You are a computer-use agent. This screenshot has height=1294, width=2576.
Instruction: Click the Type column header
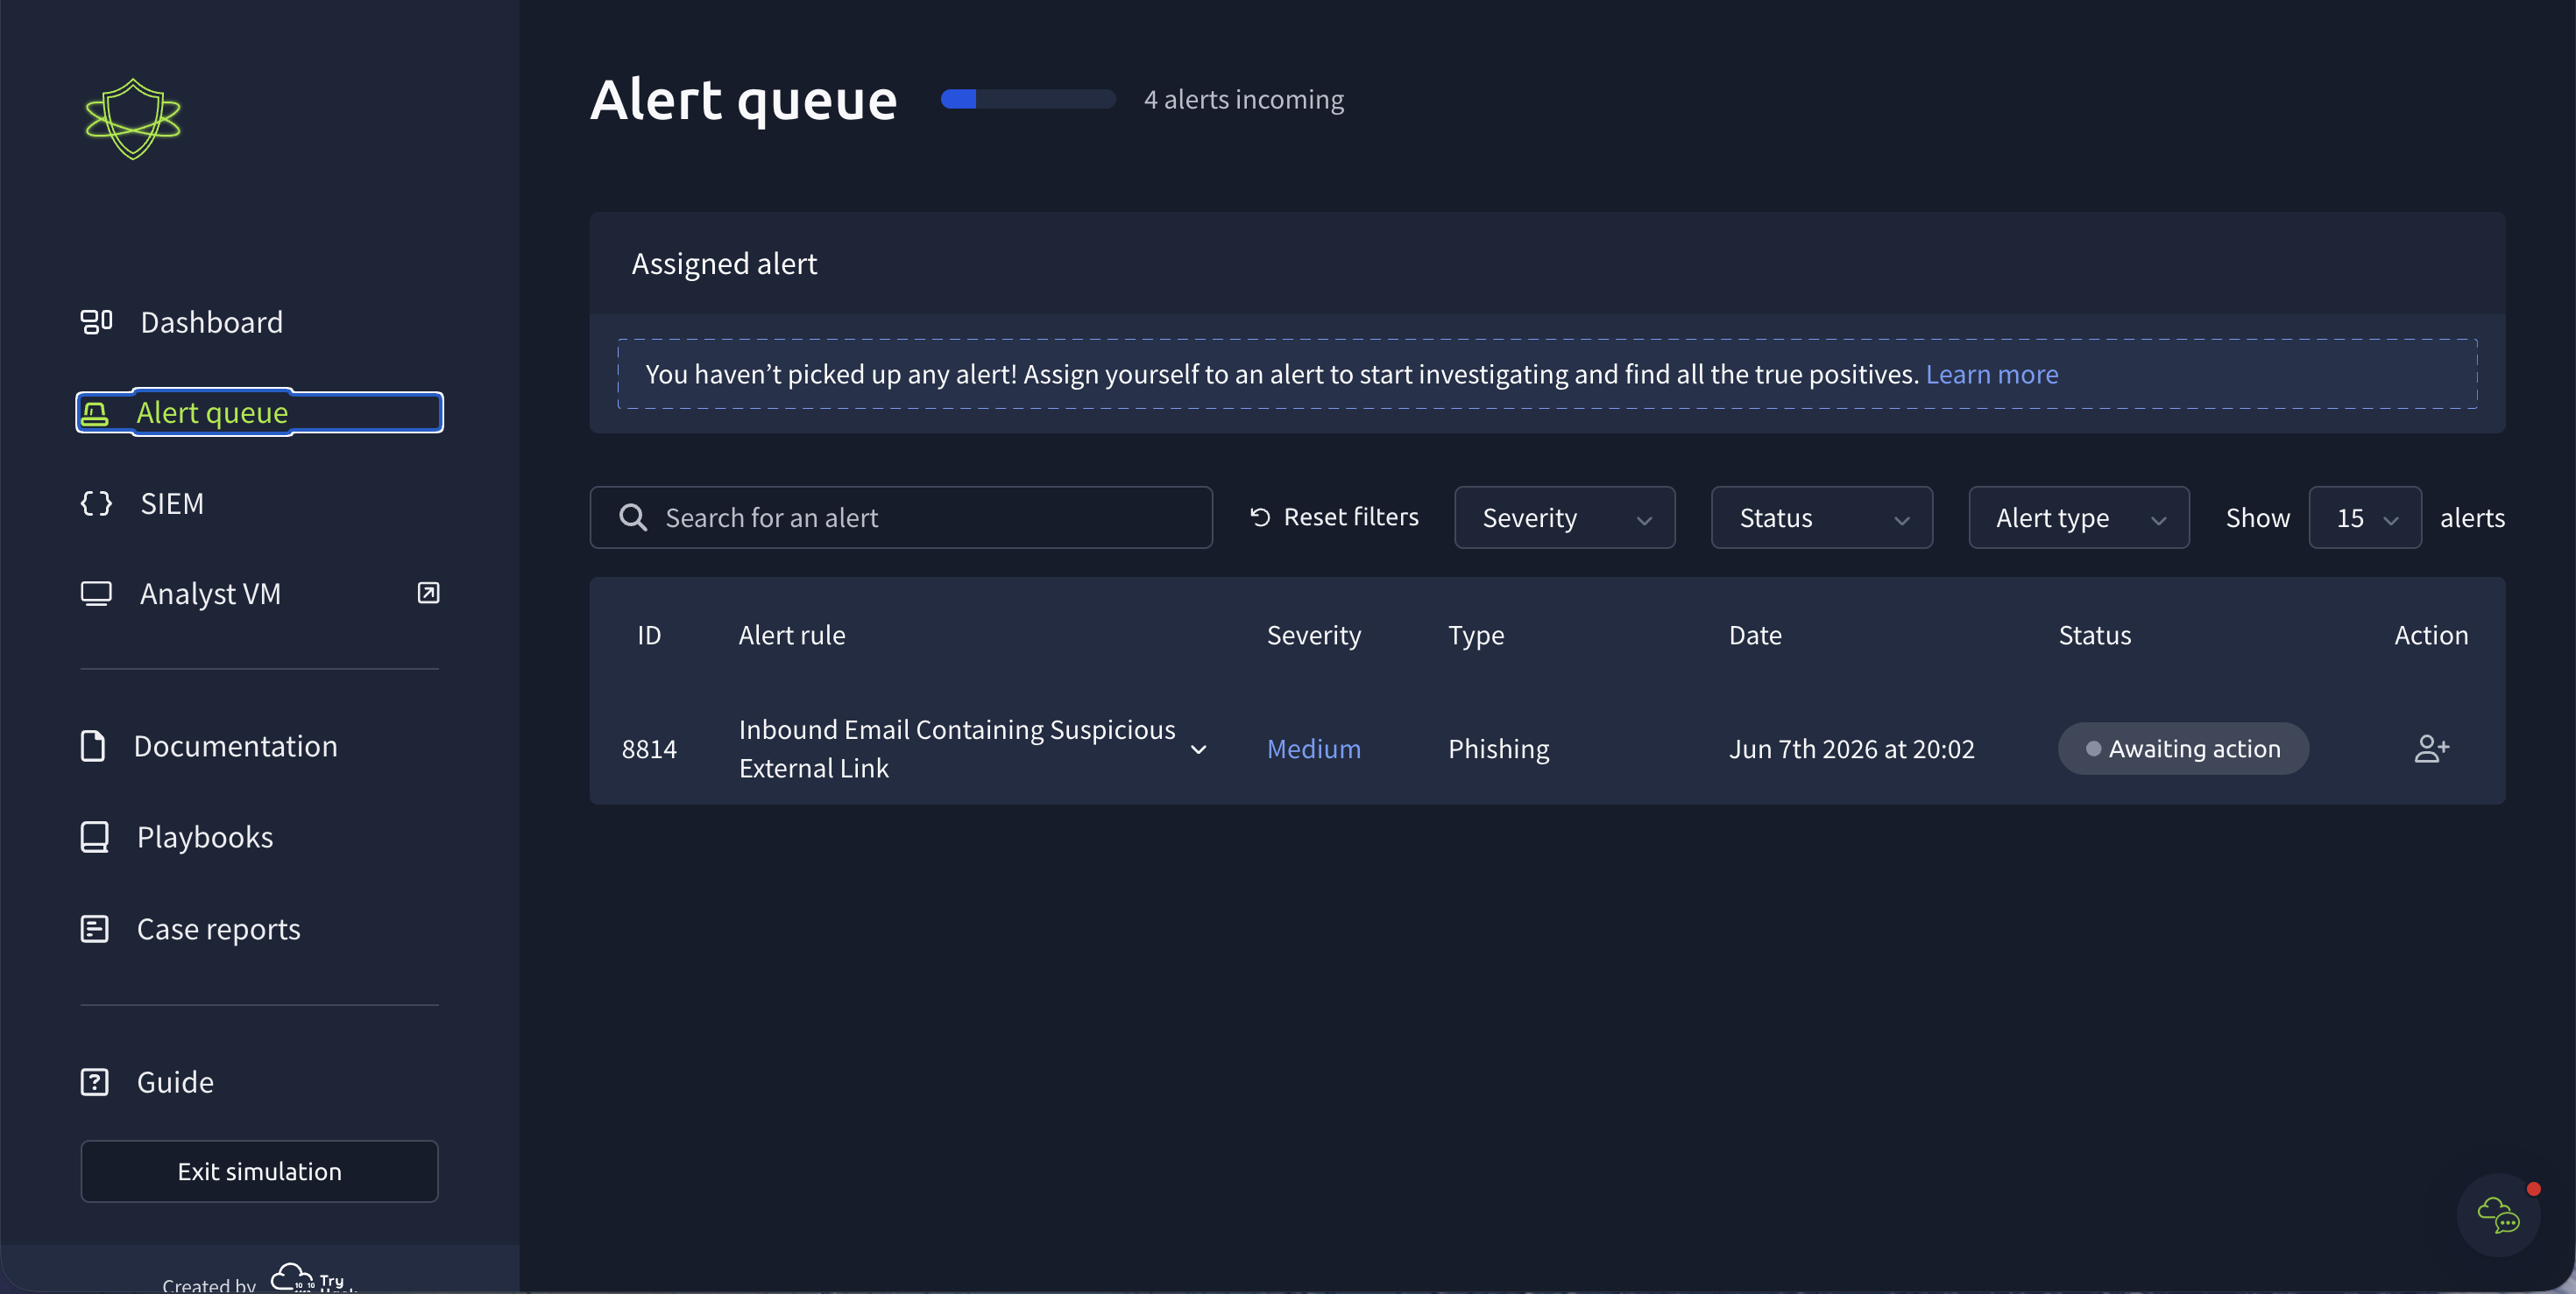[1475, 635]
